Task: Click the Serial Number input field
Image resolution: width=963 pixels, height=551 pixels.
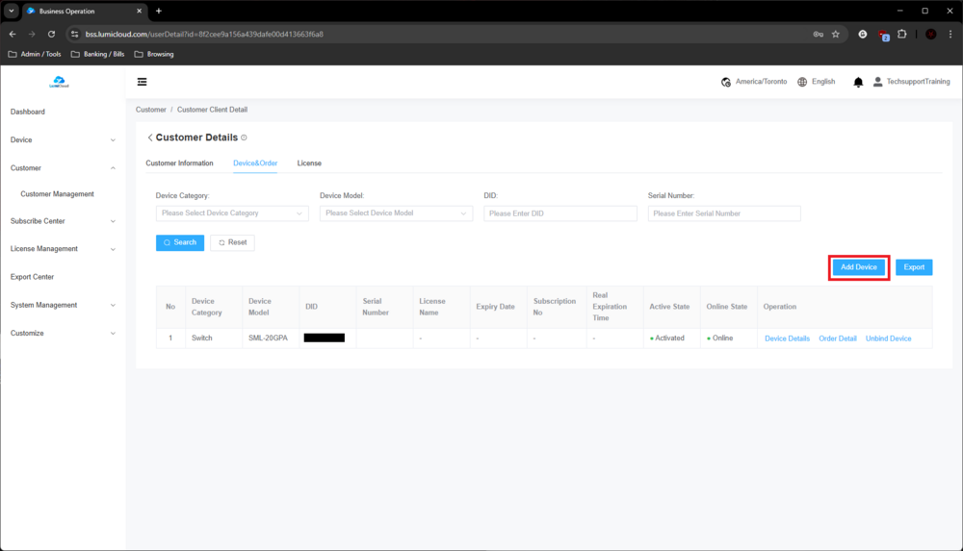Action: click(724, 213)
